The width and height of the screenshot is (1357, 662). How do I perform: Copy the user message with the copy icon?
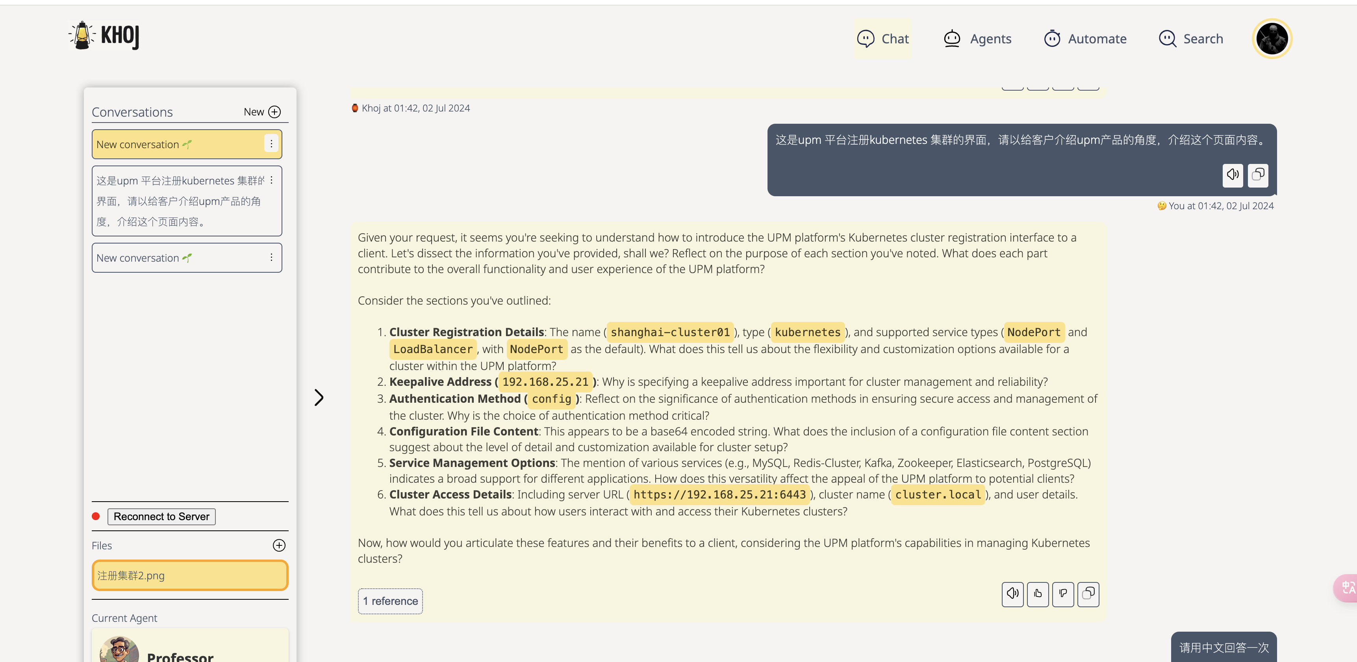coord(1257,175)
